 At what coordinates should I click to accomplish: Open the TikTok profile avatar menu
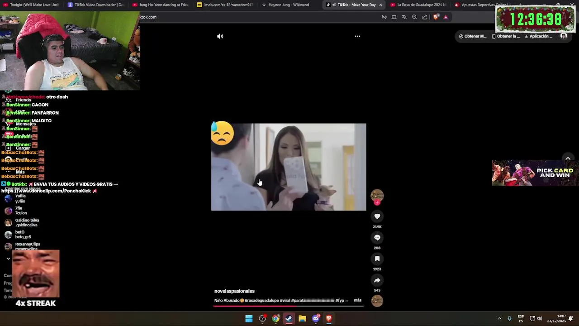tap(564, 36)
